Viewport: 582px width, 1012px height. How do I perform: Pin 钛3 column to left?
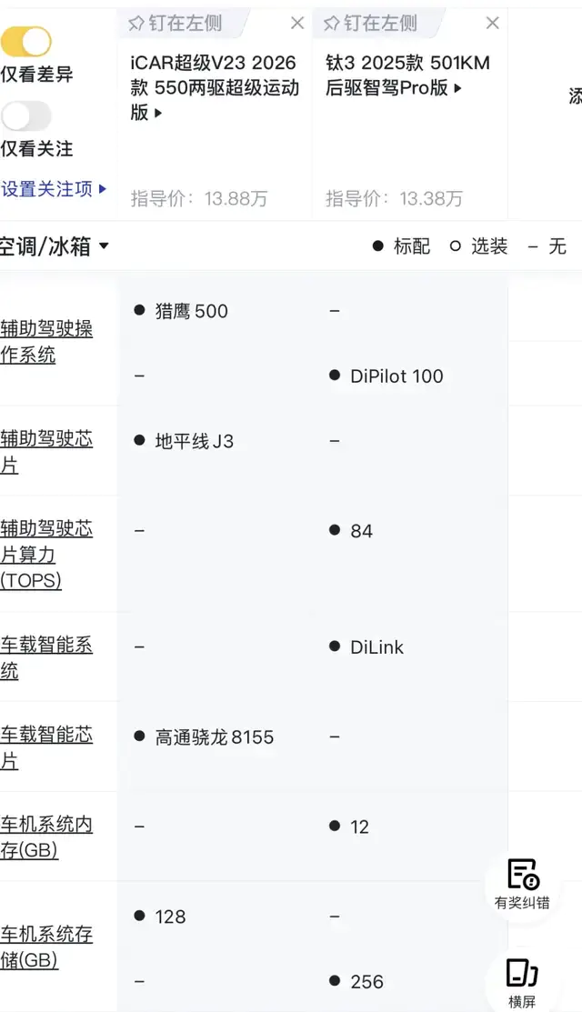(370, 24)
